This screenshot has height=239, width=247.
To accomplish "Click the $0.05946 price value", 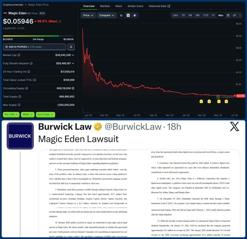I will point(18,21).
